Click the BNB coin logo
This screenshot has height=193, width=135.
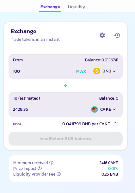pos(97,71)
